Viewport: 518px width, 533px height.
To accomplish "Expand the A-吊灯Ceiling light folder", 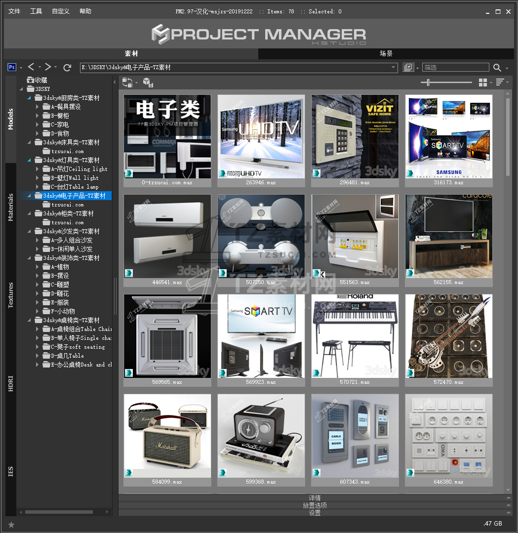I will [x=38, y=169].
